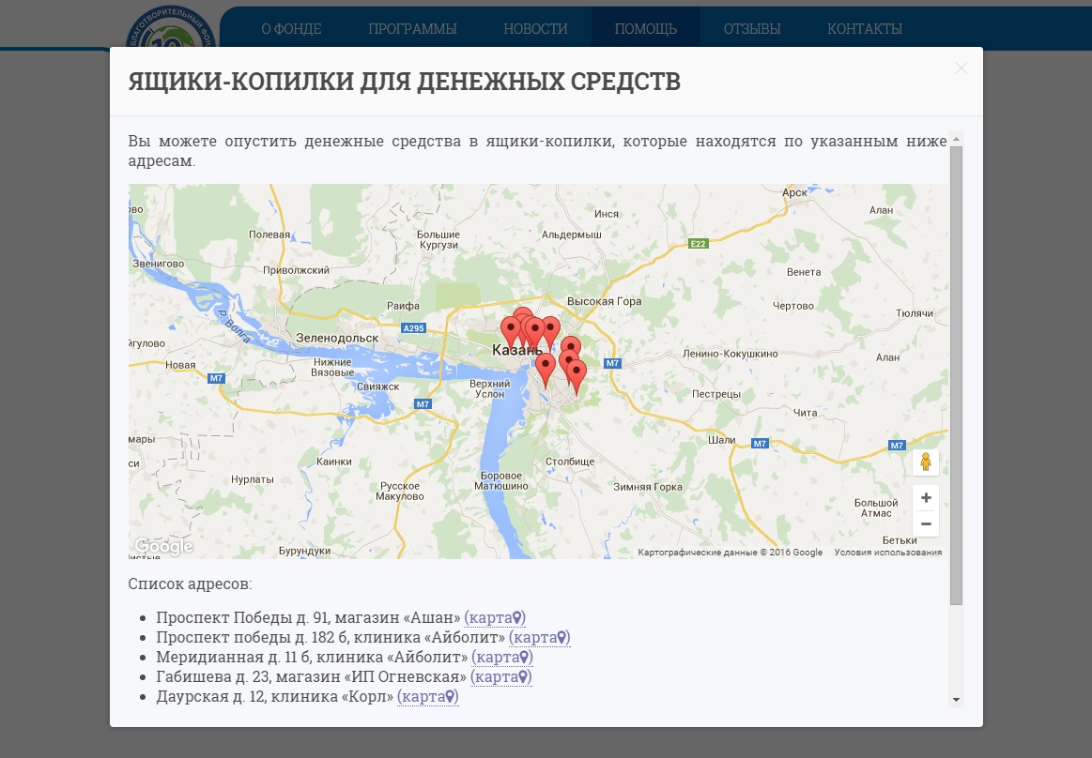The image size is (1092, 758).
Task: Select the Street View pegman icon
Action: [926, 462]
